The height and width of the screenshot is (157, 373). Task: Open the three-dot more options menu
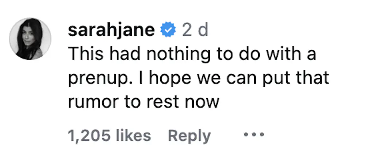253,136
